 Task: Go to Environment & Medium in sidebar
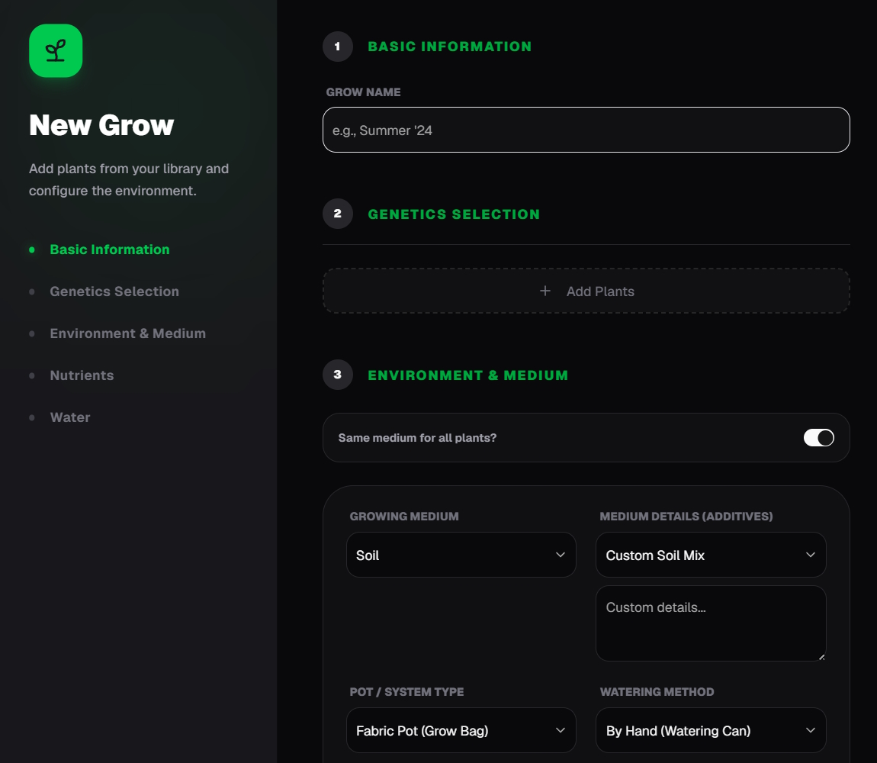[128, 333]
